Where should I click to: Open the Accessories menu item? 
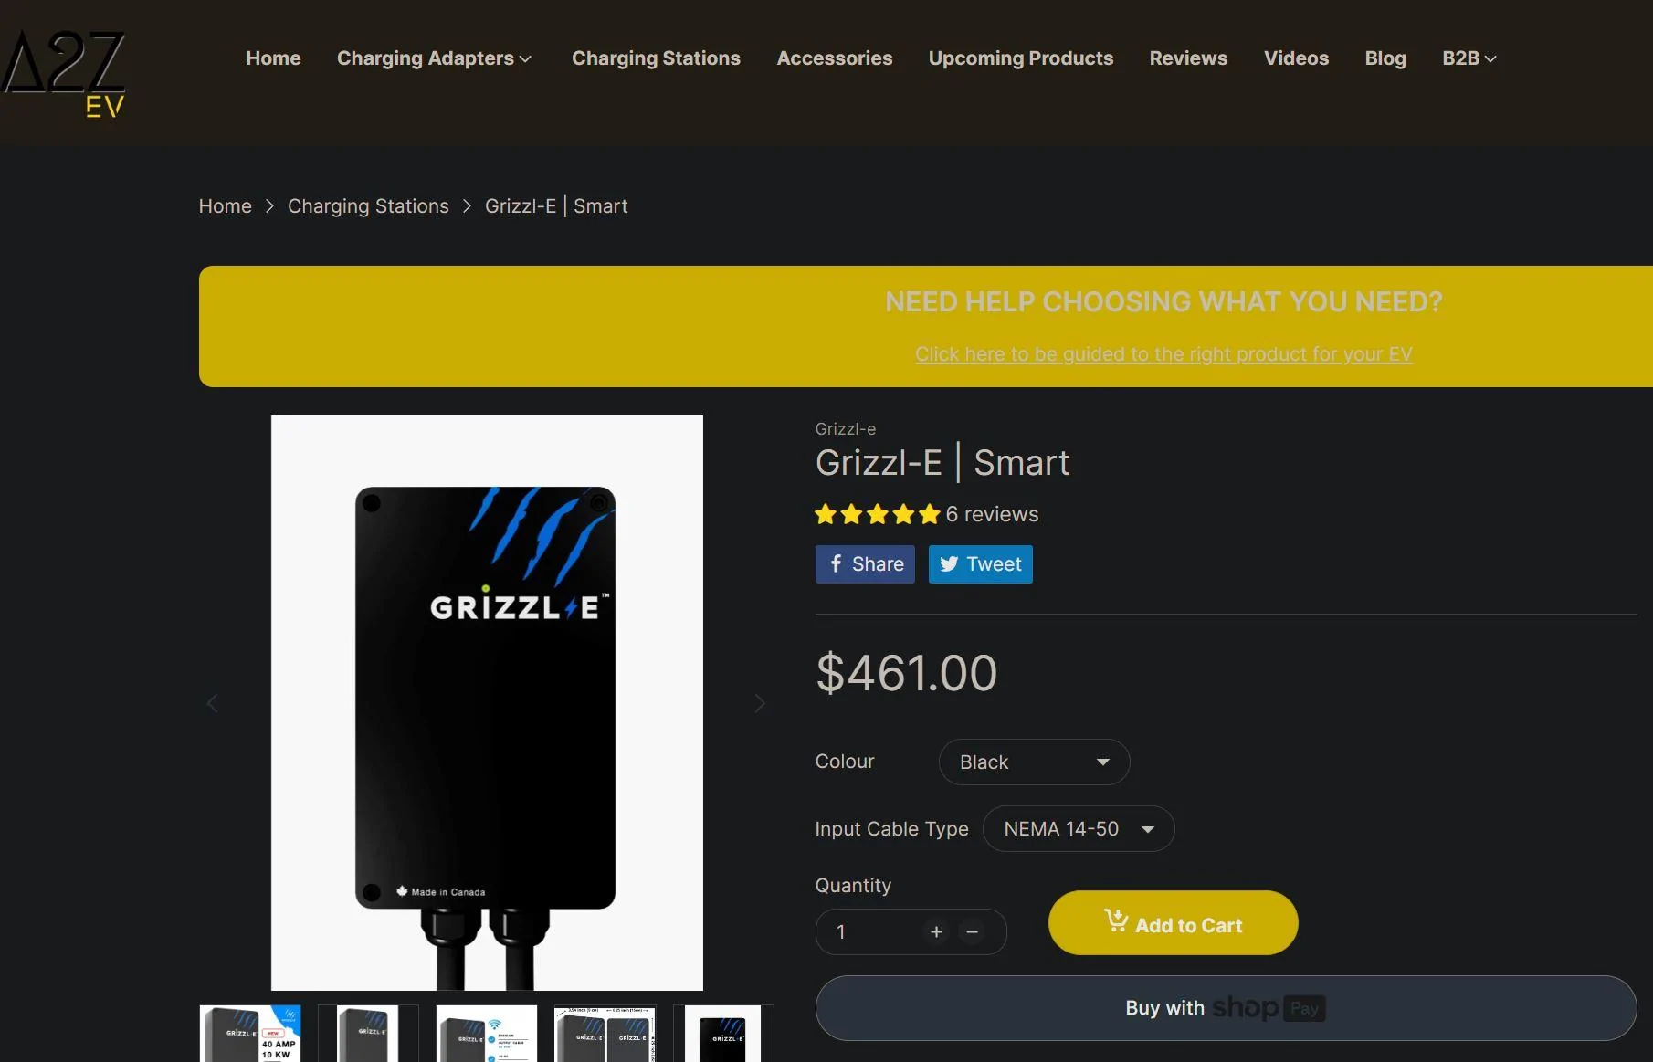tap(835, 58)
